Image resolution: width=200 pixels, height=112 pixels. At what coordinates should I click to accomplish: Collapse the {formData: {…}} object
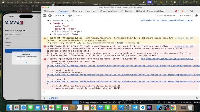tap(48, 21)
